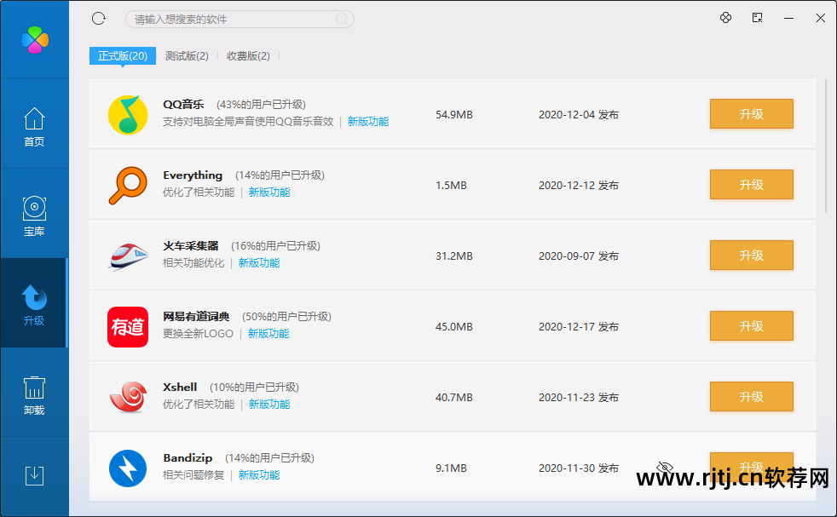Upgrade Xshell with its 升级 button
Image resolution: width=837 pixels, height=517 pixels.
(751, 396)
